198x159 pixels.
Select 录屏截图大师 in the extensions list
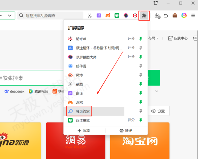(86, 57)
